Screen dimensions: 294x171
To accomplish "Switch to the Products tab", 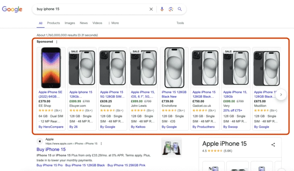I will pyautogui.click(x=54, y=23).
